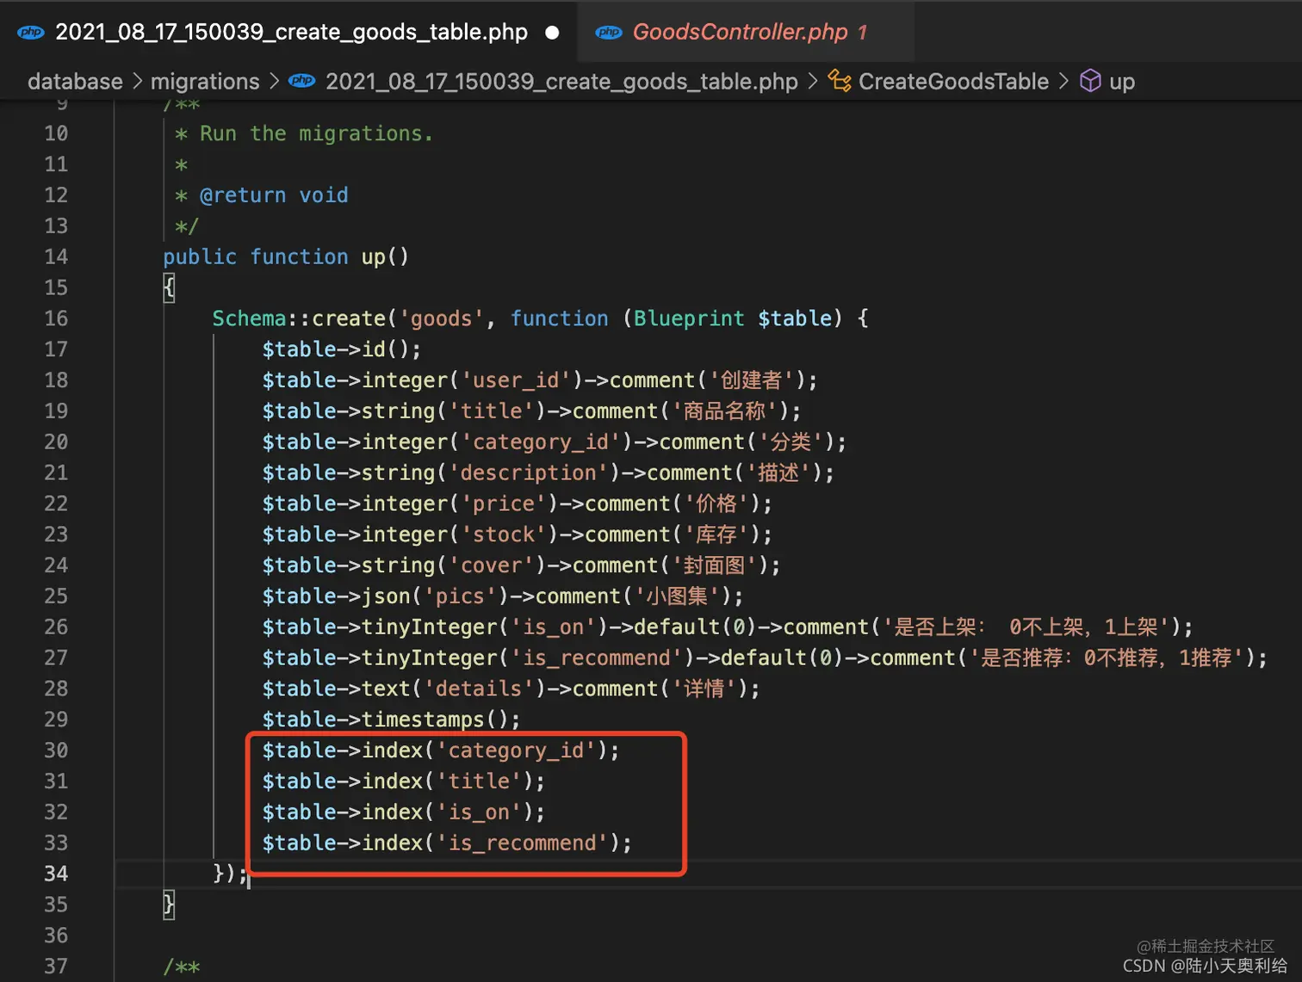
Task: Click the '创建者' comment string on line 18
Action: pos(752,380)
